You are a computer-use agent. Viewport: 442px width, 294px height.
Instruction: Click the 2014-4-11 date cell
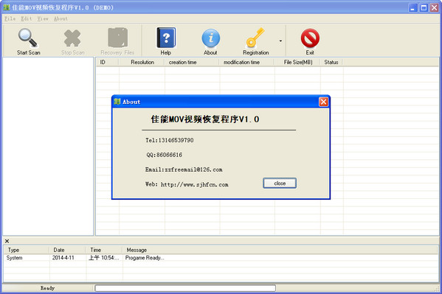tap(63, 258)
